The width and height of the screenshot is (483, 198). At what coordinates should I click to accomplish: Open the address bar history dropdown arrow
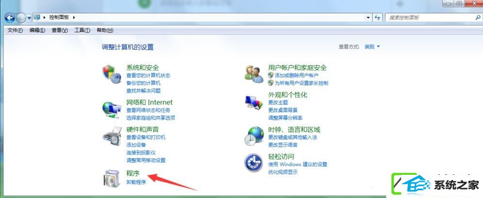pyautogui.click(x=368, y=18)
